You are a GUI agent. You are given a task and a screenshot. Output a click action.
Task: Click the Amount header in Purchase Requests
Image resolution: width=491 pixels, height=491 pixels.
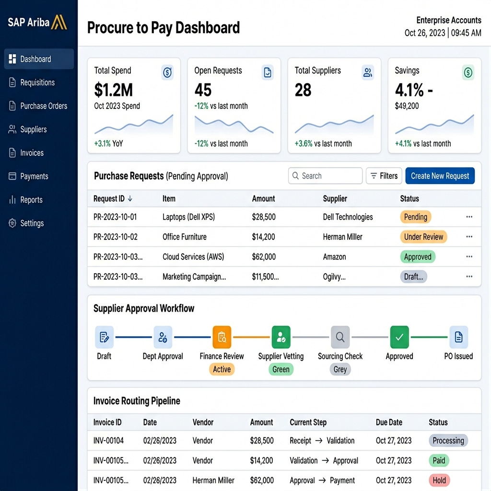click(263, 199)
